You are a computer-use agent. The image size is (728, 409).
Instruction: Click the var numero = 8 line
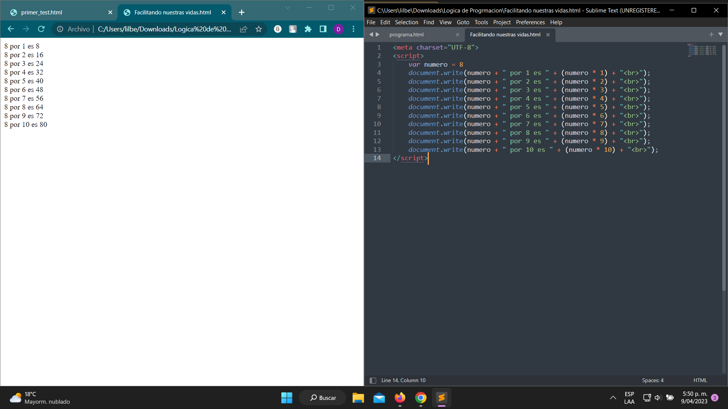tap(436, 64)
